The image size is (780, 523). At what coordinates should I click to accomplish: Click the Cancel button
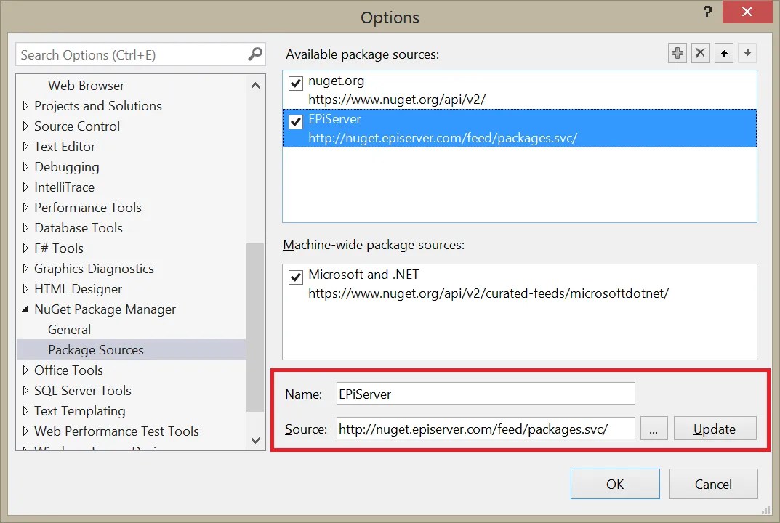click(x=713, y=484)
